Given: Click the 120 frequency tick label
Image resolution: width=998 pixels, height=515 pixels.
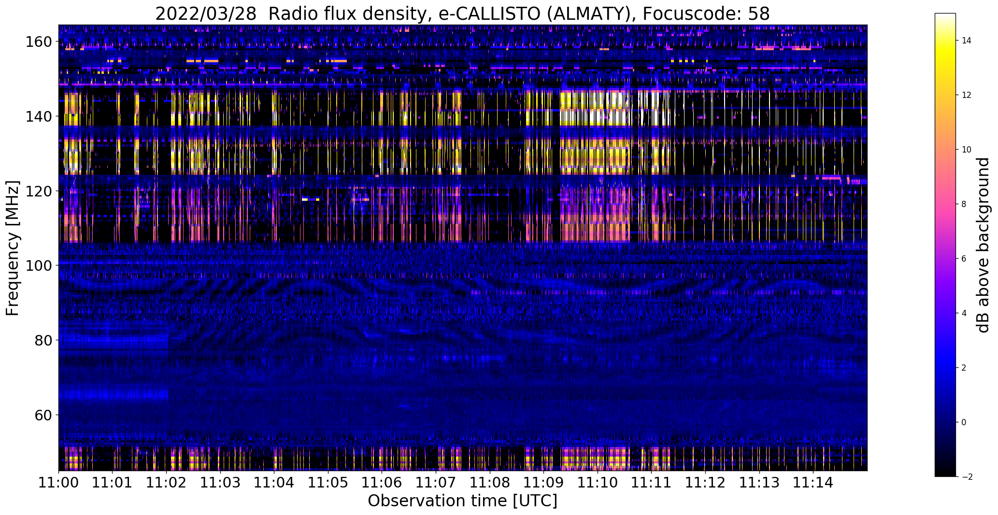Looking at the screenshot, I should click(x=38, y=191).
